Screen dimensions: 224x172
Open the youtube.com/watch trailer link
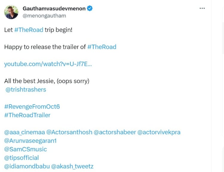pyautogui.click(x=48, y=64)
